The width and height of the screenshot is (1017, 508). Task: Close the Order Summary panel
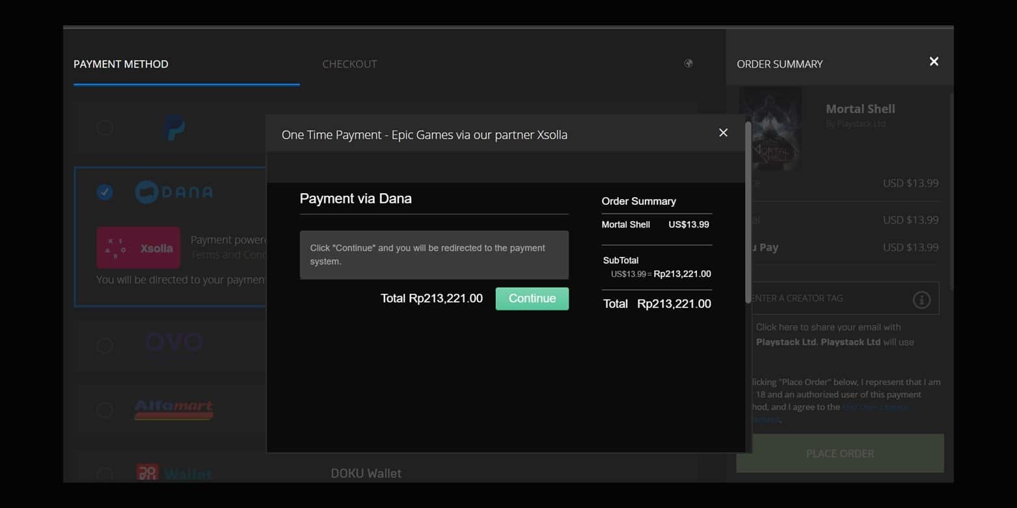click(934, 62)
